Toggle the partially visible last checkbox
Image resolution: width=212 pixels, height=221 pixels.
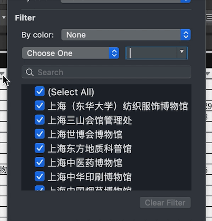pyautogui.click(x=40, y=188)
